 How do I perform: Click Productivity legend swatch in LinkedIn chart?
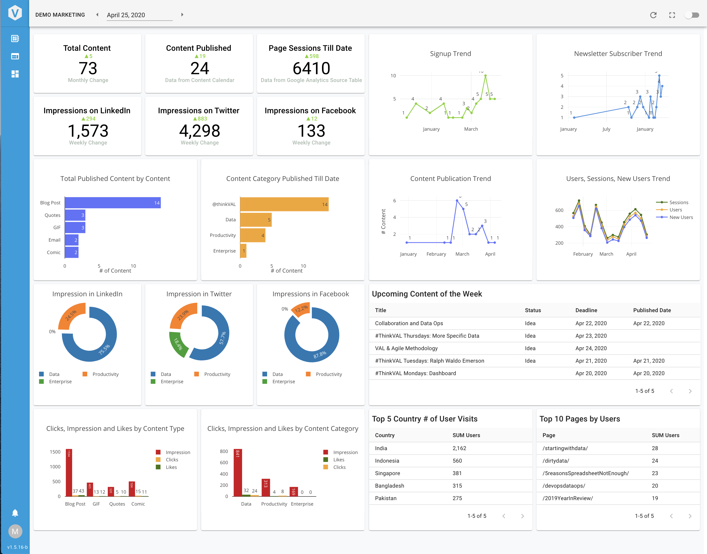[85, 374]
